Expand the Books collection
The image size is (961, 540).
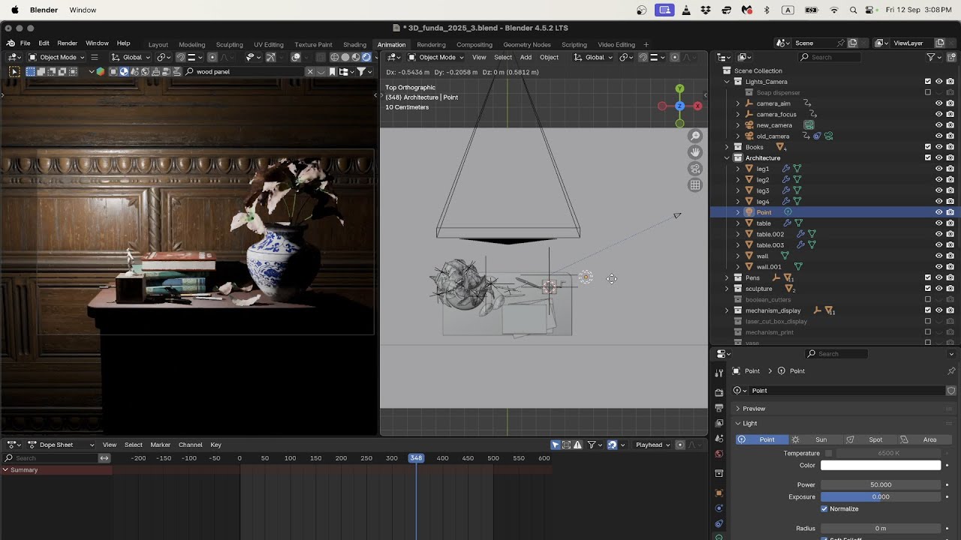[x=727, y=147]
